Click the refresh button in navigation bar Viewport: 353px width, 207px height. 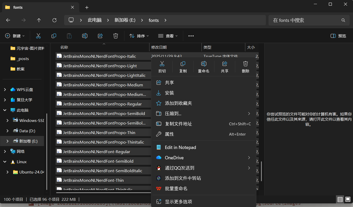click(54, 20)
